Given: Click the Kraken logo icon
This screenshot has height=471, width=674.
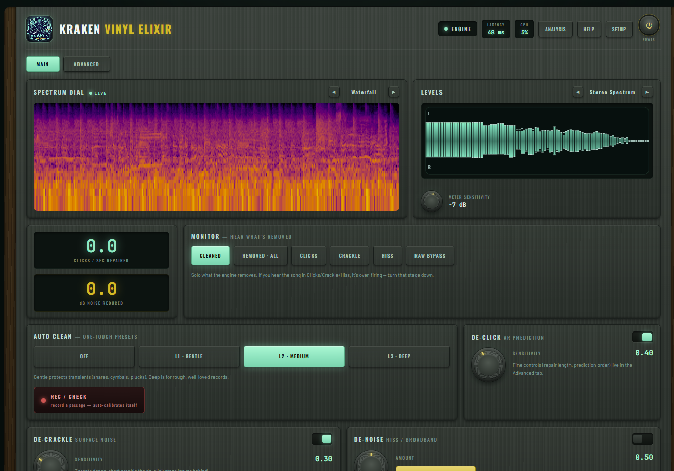Looking at the screenshot, I should [x=39, y=29].
